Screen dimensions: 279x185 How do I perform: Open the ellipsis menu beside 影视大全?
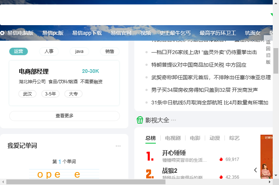173,120
